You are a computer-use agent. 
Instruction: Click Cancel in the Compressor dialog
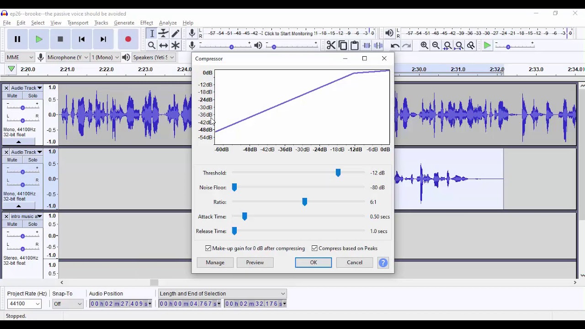pos(355,263)
